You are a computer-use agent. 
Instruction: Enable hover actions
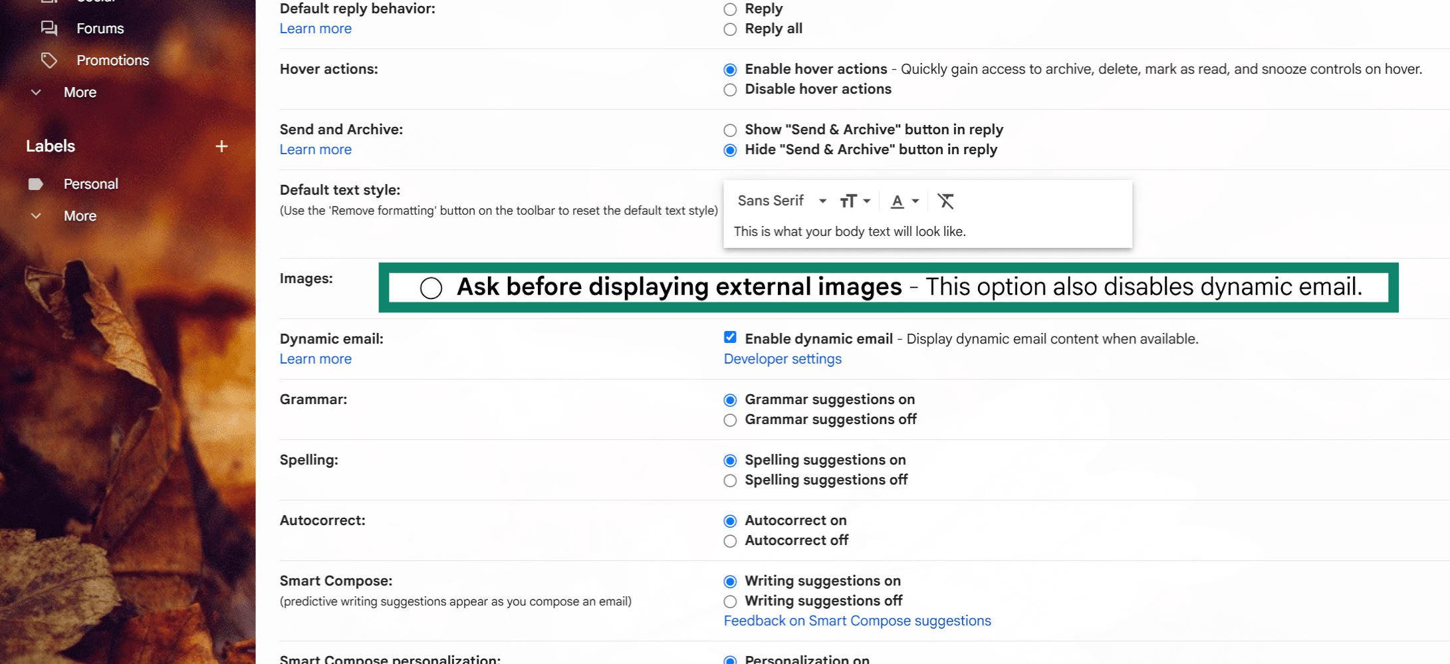tap(730, 69)
